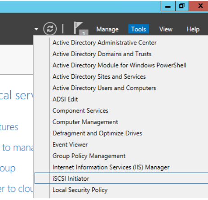The height and width of the screenshot is (200, 208).
Task: Select the highlighted iSCSI Initiator entry
Action: click(121, 178)
